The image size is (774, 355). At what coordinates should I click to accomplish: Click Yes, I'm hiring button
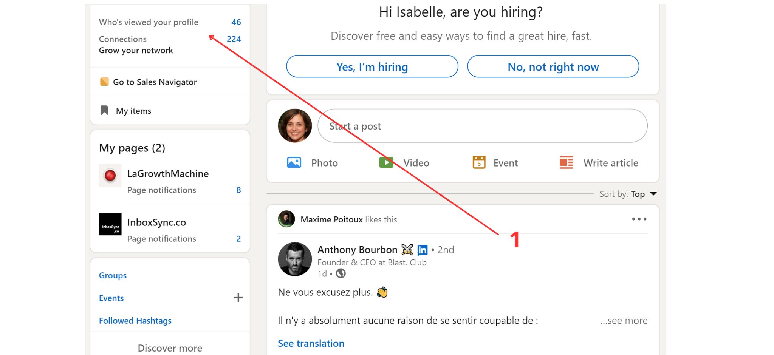point(372,66)
